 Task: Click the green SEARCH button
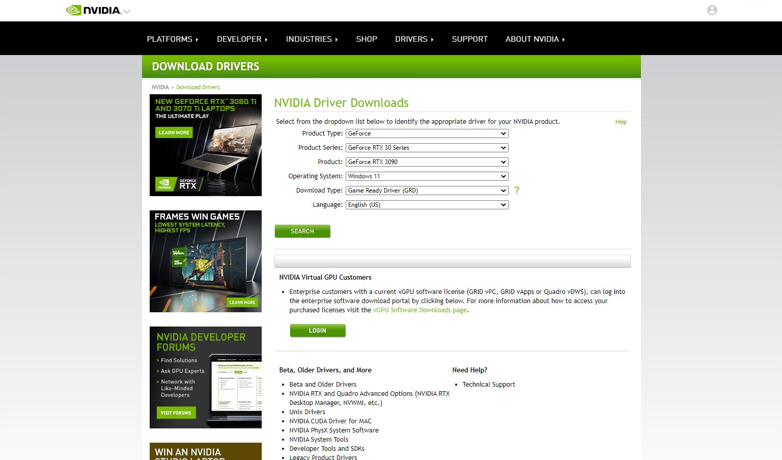pyautogui.click(x=302, y=231)
